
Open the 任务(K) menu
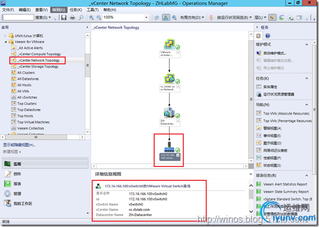point(75,10)
